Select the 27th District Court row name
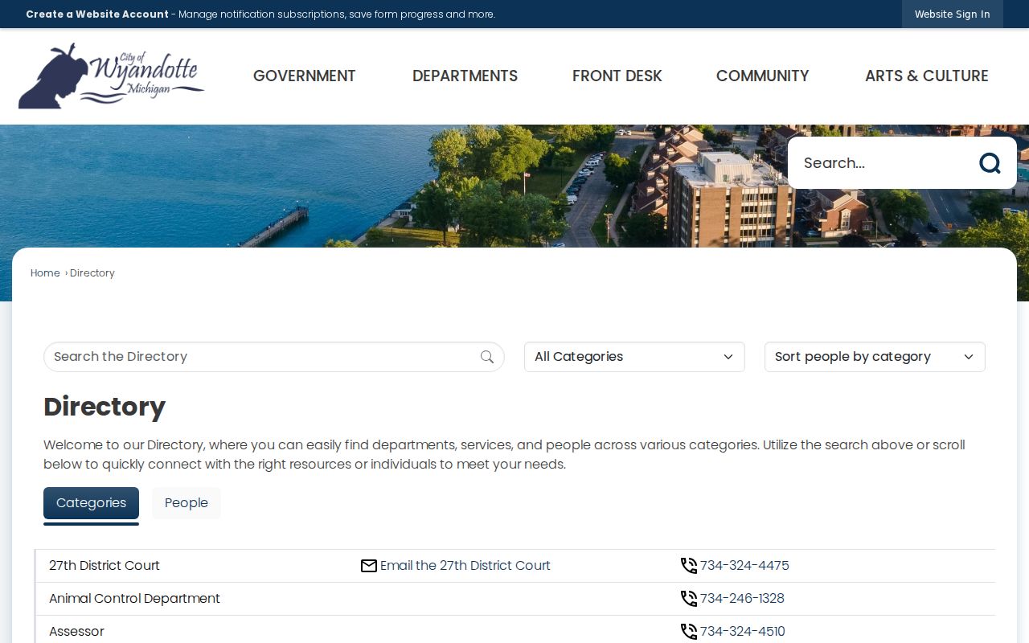 tap(105, 566)
